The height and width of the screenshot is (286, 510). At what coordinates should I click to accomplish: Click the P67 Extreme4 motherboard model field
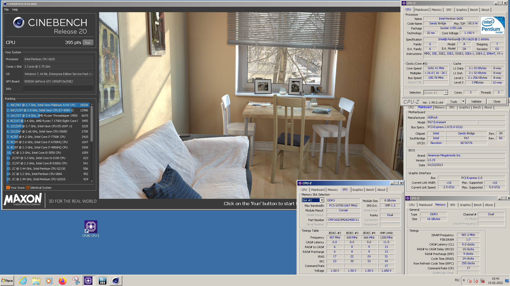452,122
